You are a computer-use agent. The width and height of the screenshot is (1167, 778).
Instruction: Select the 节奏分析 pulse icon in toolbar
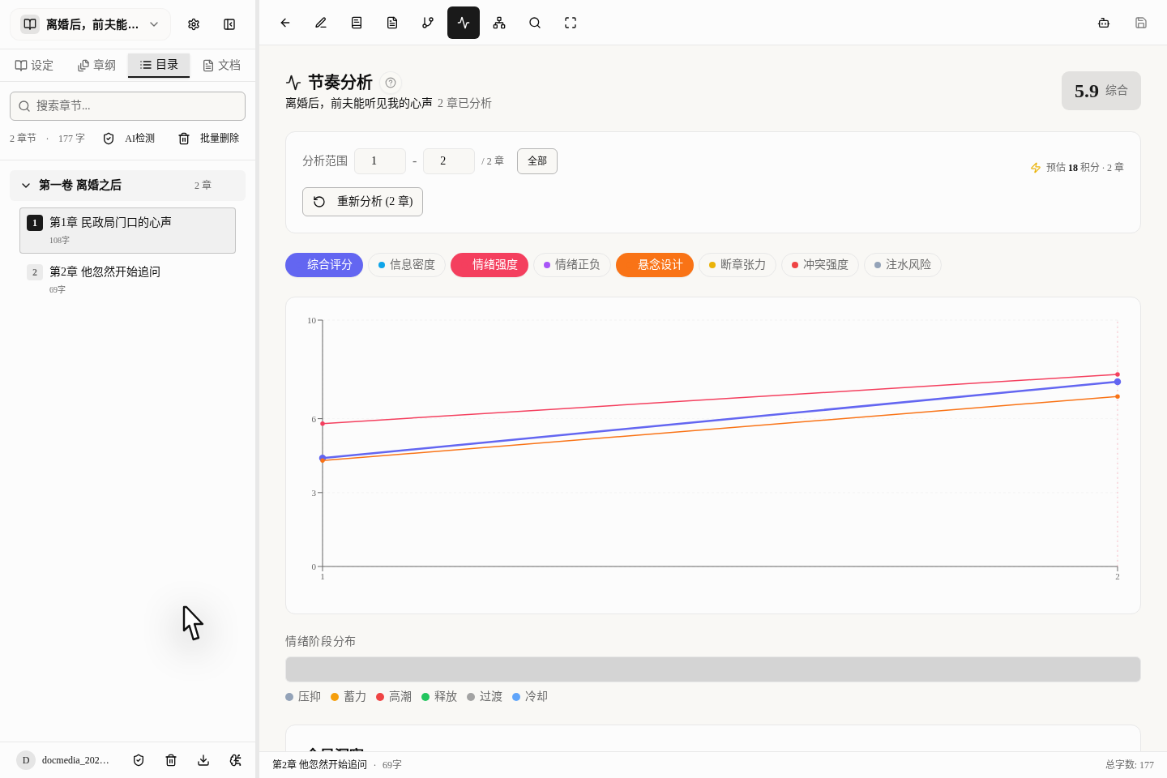(464, 23)
